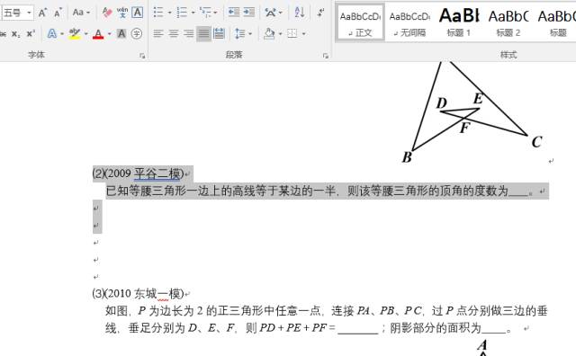Image resolution: width=576 pixels, height=356 pixels.
Task: Apply numbered list
Action: 182,13
